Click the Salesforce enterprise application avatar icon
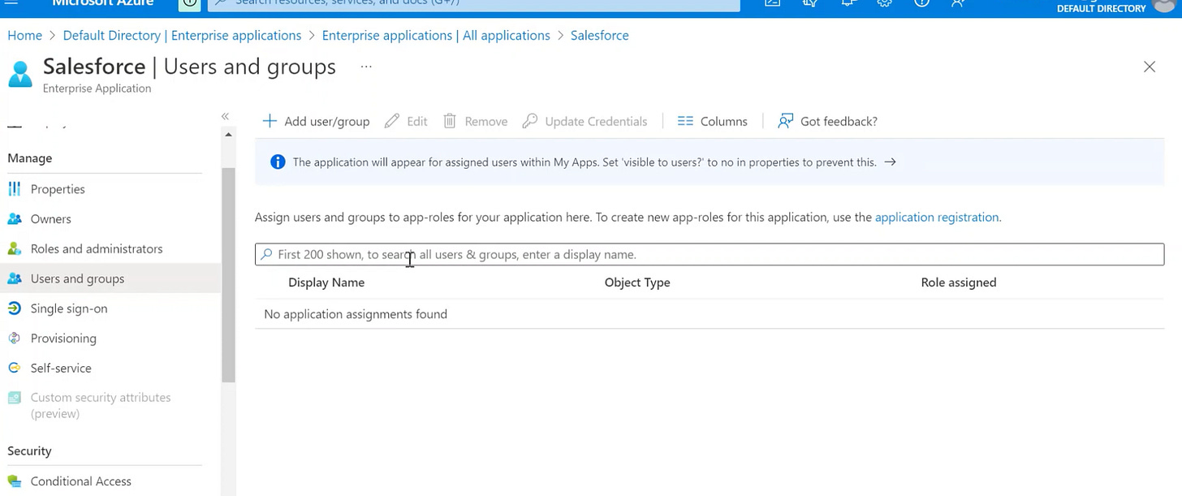 click(x=20, y=73)
